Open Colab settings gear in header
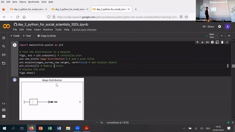 220,27
